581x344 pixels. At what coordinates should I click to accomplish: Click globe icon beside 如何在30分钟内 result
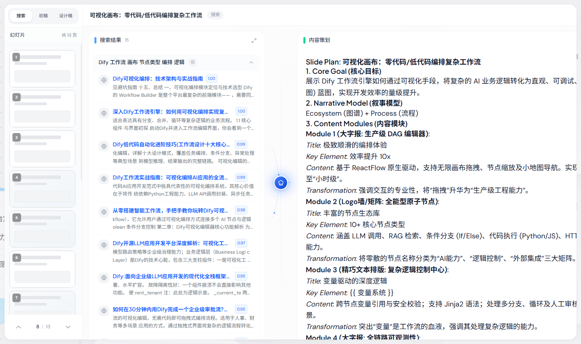point(104,311)
